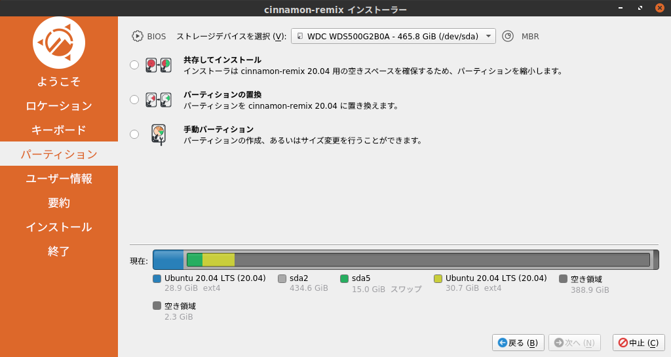Click the MBR partition table icon
The height and width of the screenshot is (357, 671).
click(508, 36)
